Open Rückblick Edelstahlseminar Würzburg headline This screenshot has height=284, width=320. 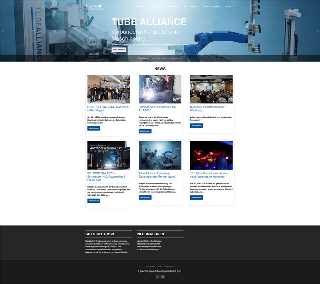[207, 109]
